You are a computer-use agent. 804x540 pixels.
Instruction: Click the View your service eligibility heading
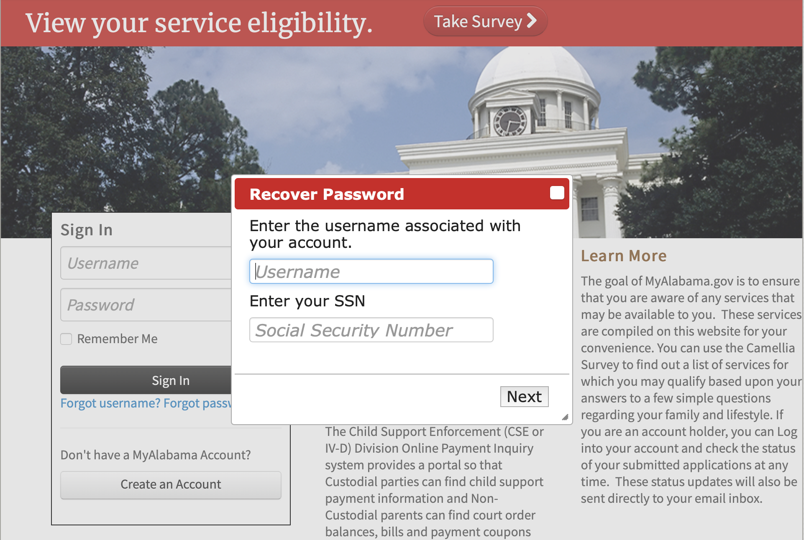tap(199, 23)
